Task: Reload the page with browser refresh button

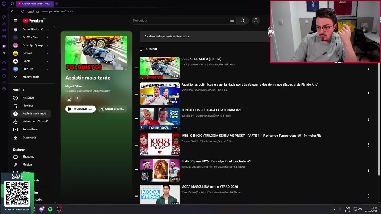Action: (23, 11)
